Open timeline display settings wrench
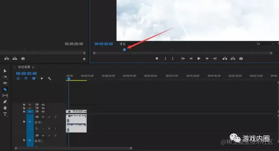279x151 pixels. click(x=50, y=78)
